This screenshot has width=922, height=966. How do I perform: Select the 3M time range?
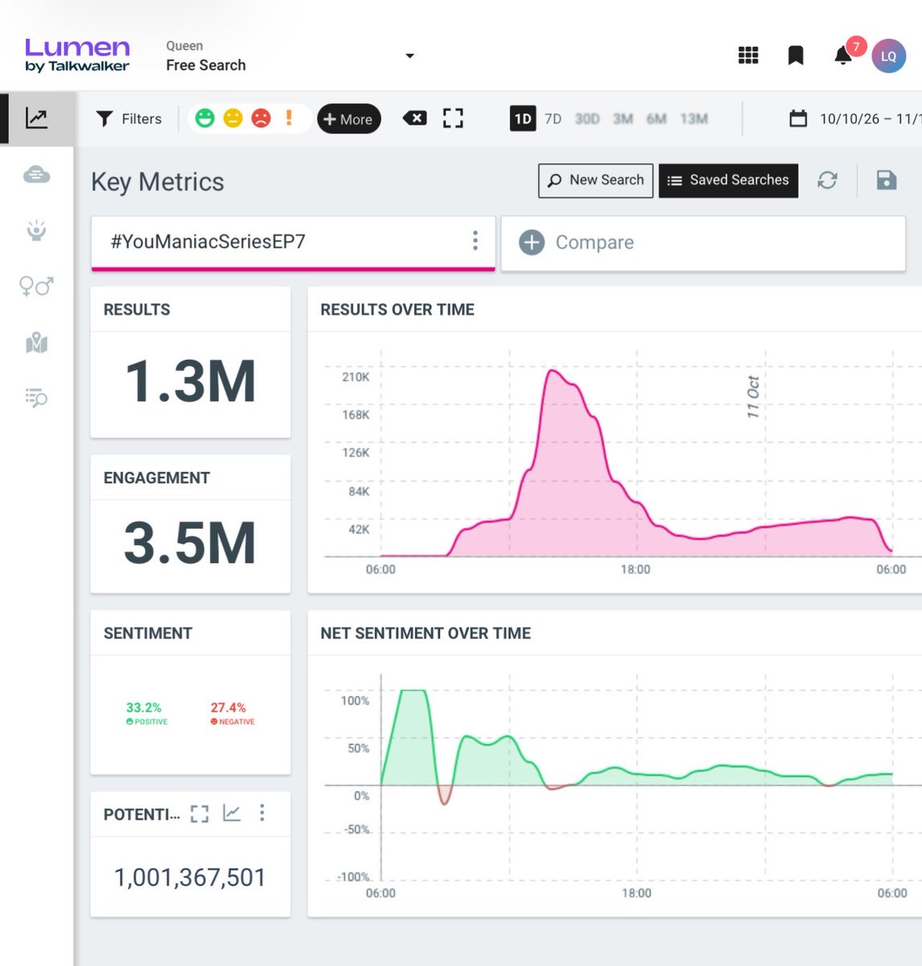[x=623, y=118]
